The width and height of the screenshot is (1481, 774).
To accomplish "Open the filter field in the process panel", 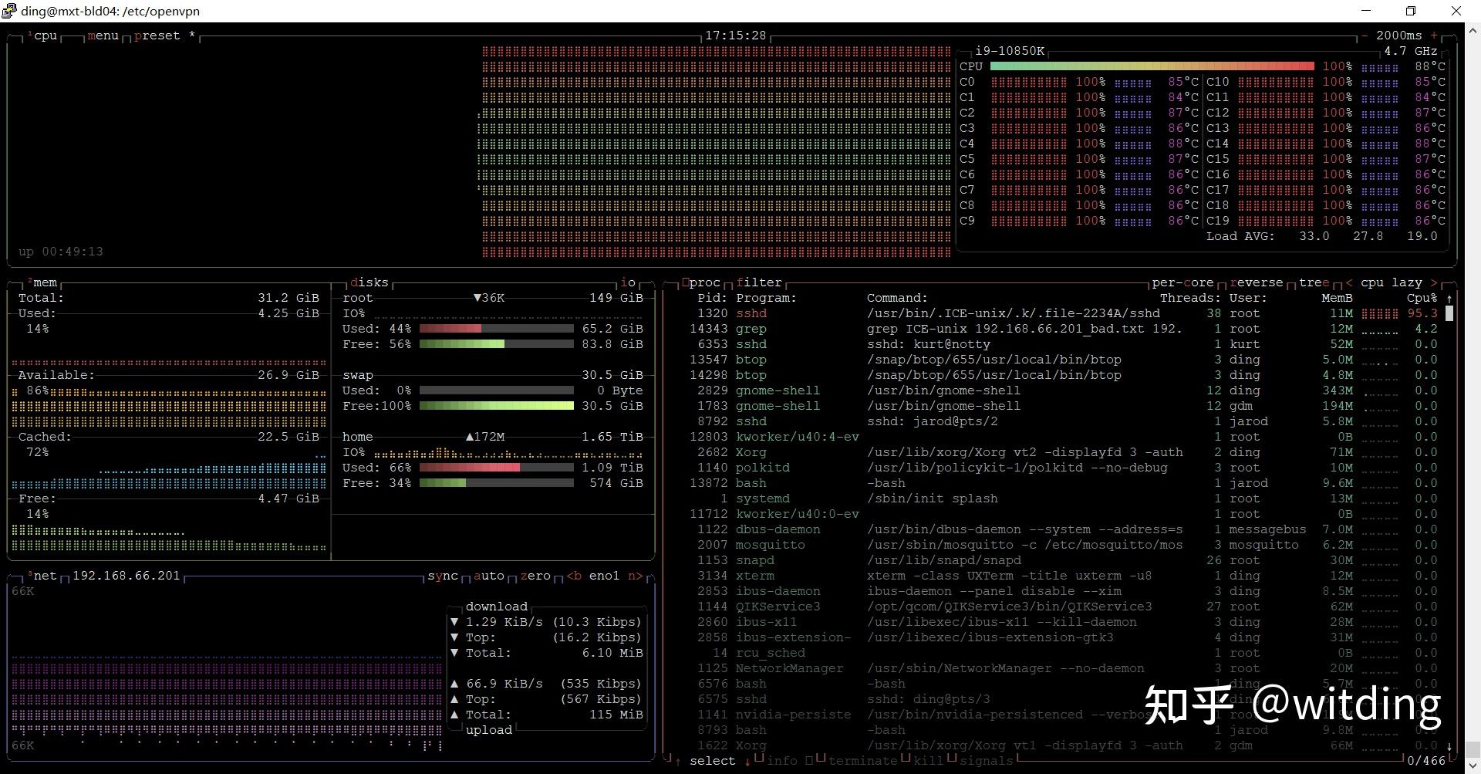I will tap(761, 282).
